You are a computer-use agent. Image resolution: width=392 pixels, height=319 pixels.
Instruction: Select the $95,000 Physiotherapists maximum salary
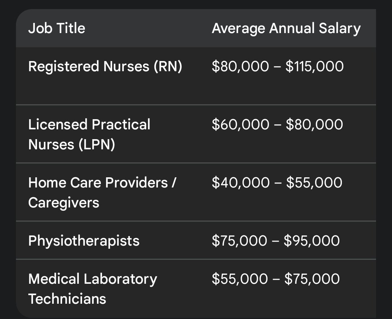[312, 241]
